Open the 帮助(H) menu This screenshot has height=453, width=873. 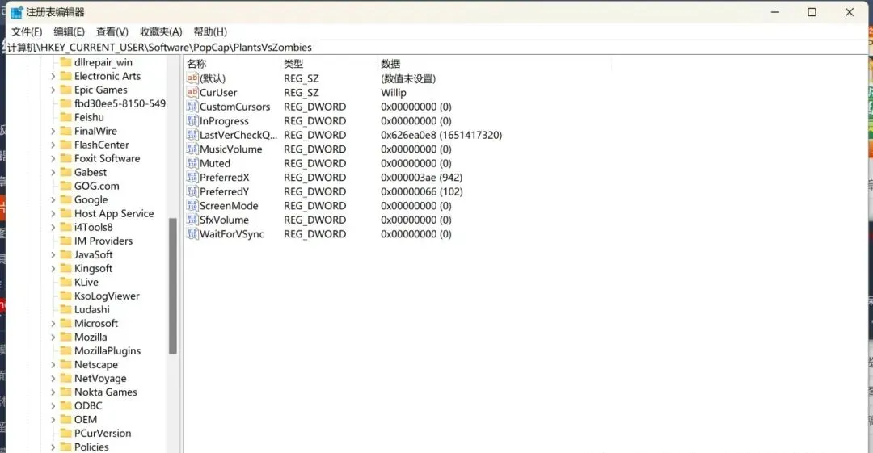(x=210, y=31)
